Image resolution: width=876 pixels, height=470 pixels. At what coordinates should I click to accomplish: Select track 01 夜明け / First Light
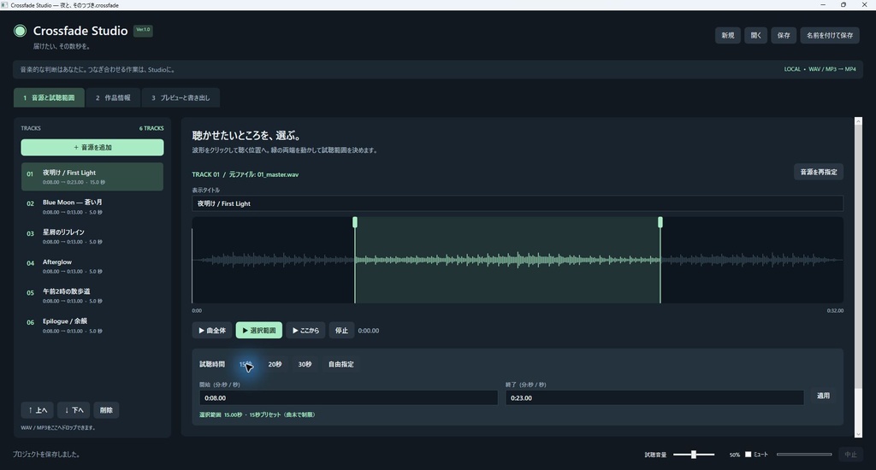tap(92, 177)
